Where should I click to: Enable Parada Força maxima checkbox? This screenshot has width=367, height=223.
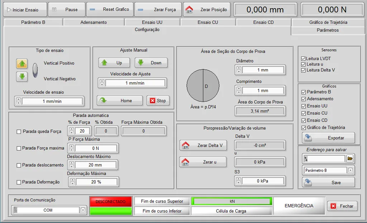point(19,148)
